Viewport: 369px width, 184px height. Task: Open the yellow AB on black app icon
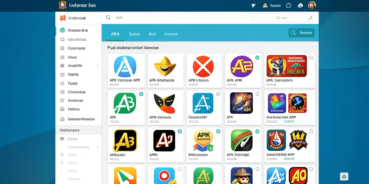(125, 141)
